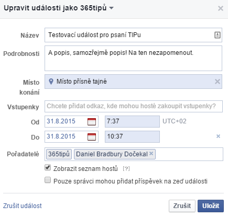
Task: Clear the Místo přísně tajné location
Action: pyautogui.click(x=218, y=82)
